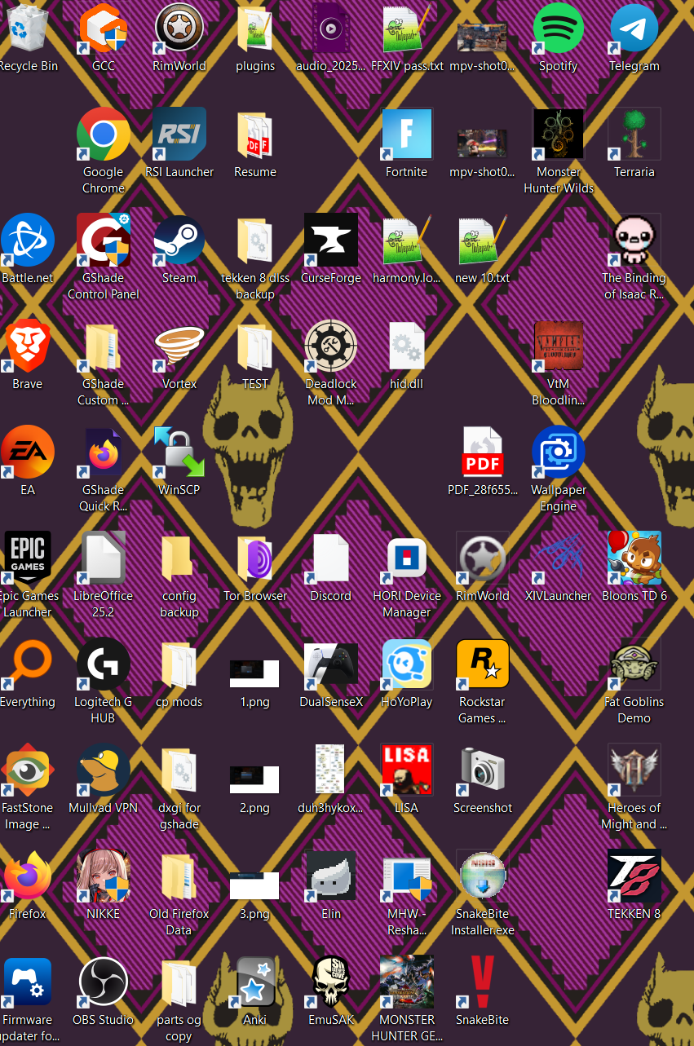Click the Fat Goblins Demo shortcut
Image resolution: width=694 pixels, height=1046 pixels.
tap(634, 664)
